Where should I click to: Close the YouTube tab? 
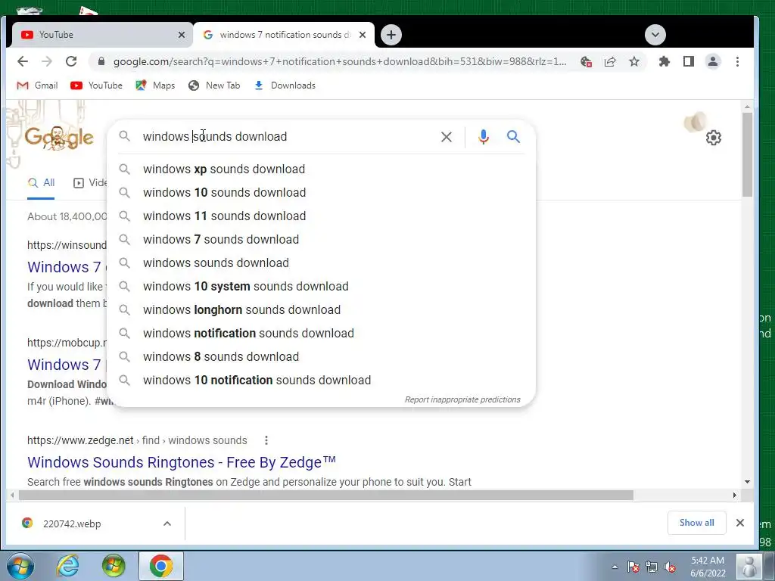(182, 35)
